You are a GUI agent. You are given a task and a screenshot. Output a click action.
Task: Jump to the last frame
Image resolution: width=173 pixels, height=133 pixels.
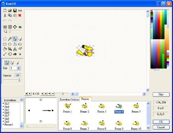pos(46,94)
